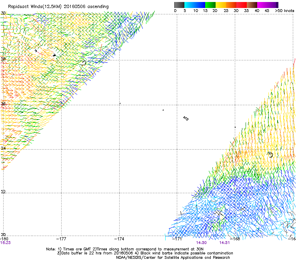Pick the orange 25–30 knots color segment
Image resolution: width=296 pixels, height=260 pixels.
[231, 5]
